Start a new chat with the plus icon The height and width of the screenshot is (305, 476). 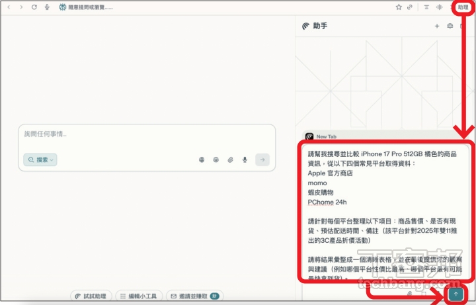pyautogui.click(x=437, y=26)
